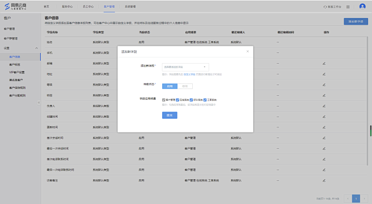Viewport: 372px width, 204px height.
Task: Follow the 自定义字段 link in the hint
Action: click(189, 74)
